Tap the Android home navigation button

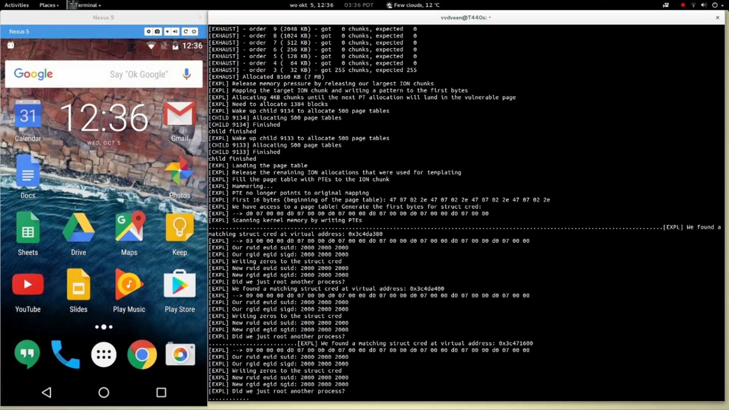pos(104,392)
